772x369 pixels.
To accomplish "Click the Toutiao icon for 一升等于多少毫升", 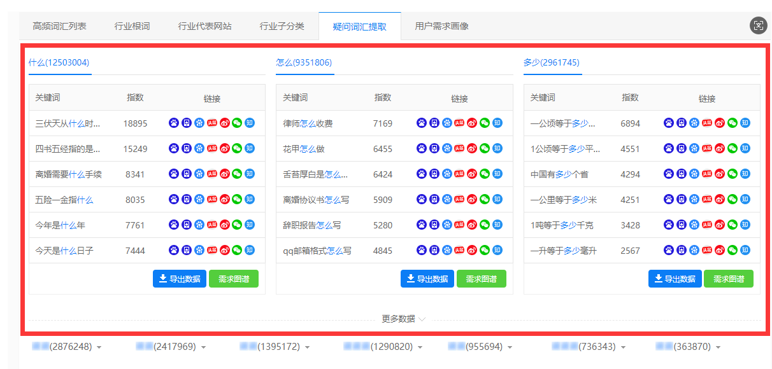I will [x=707, y=250].
